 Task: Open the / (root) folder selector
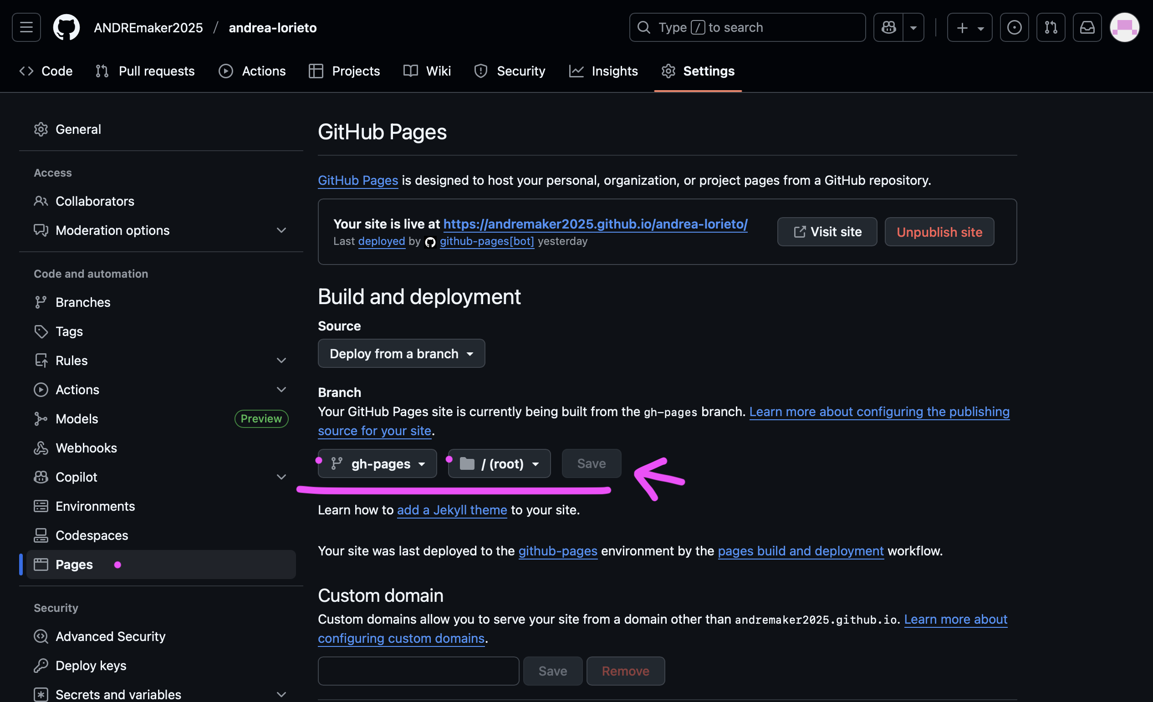click(x=499, y=464)
